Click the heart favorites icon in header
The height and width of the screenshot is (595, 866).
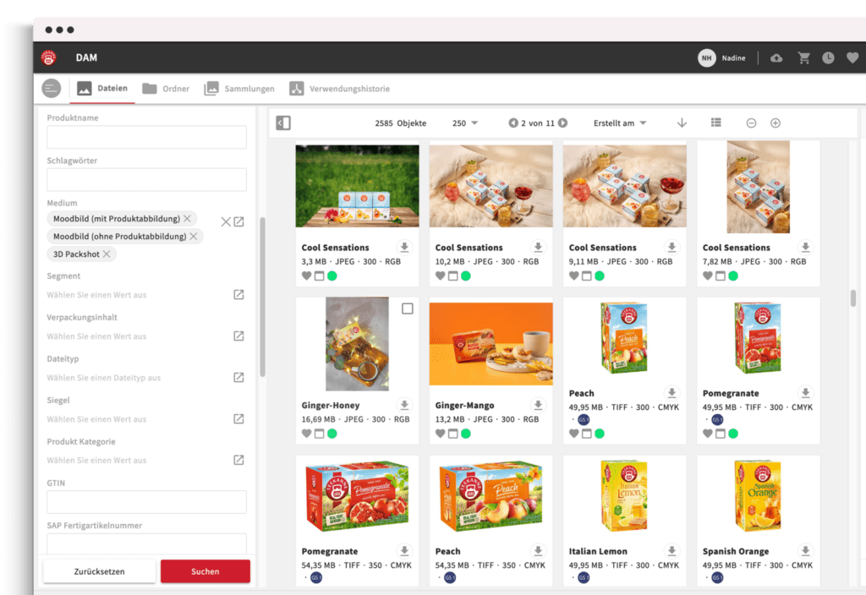click(852, 58)
